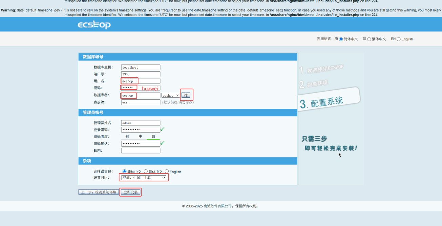Focus the 表前缀 ecs_ field
This screenshot has width=442, height=226.
tap(141, 102)
